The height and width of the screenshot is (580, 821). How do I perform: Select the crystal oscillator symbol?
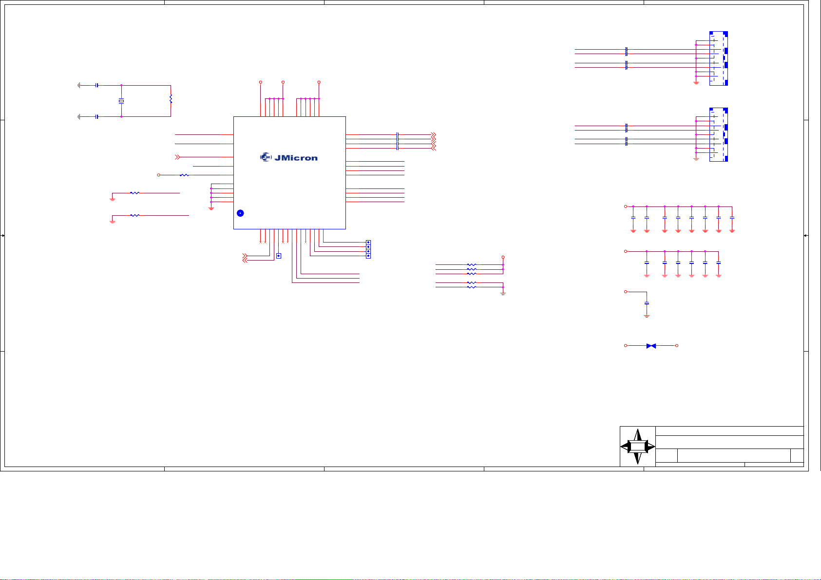click(121, 101)
